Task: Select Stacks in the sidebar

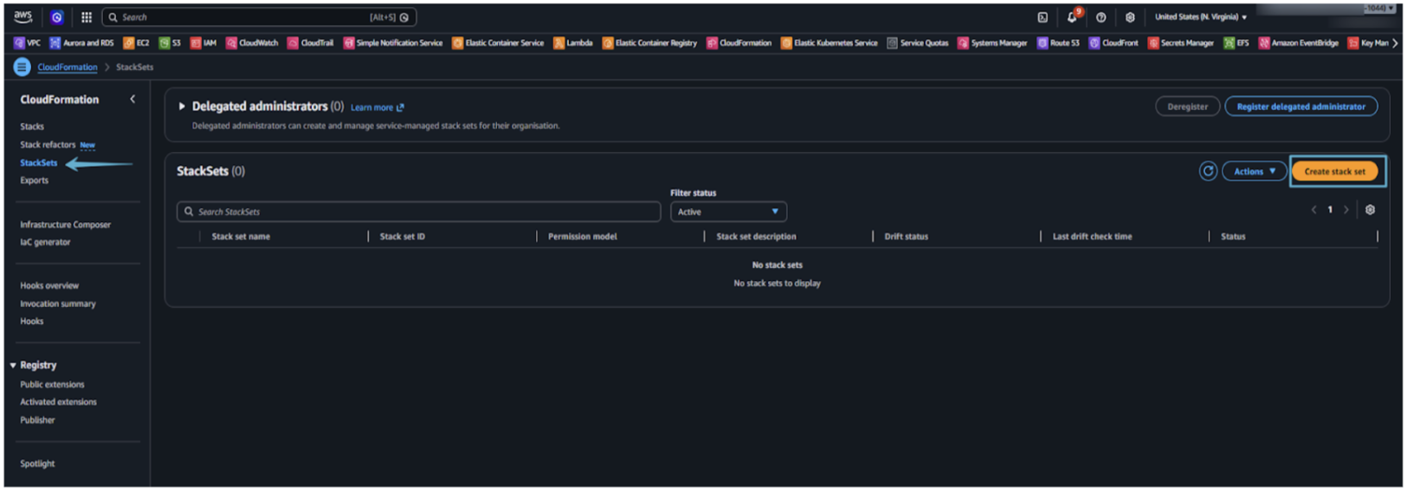Action: click(32, 126)
